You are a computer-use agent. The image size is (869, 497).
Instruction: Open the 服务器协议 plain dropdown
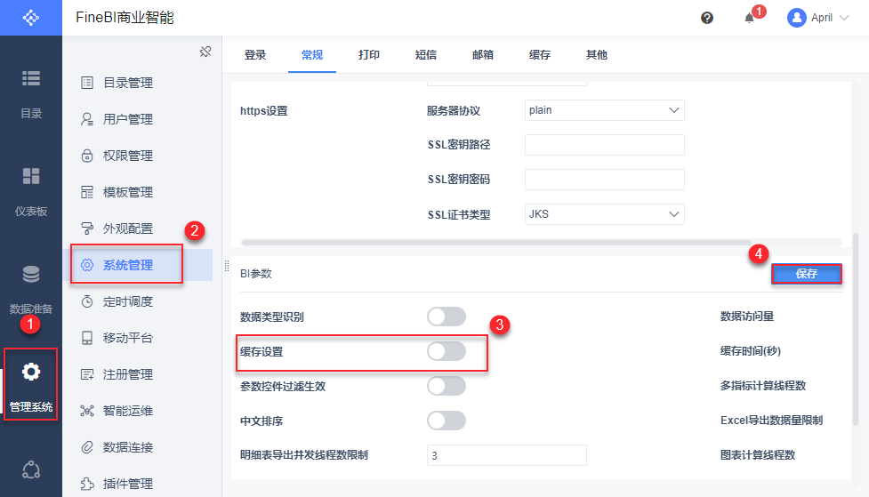[604, 110]
